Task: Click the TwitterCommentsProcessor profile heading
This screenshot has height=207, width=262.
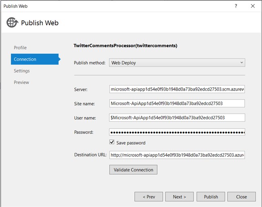Action: [x=125, y=46]
